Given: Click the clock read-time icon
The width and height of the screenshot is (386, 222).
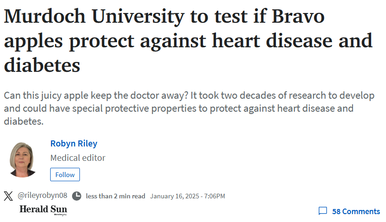Looking at the screenshot, I should tap(77, 196).
